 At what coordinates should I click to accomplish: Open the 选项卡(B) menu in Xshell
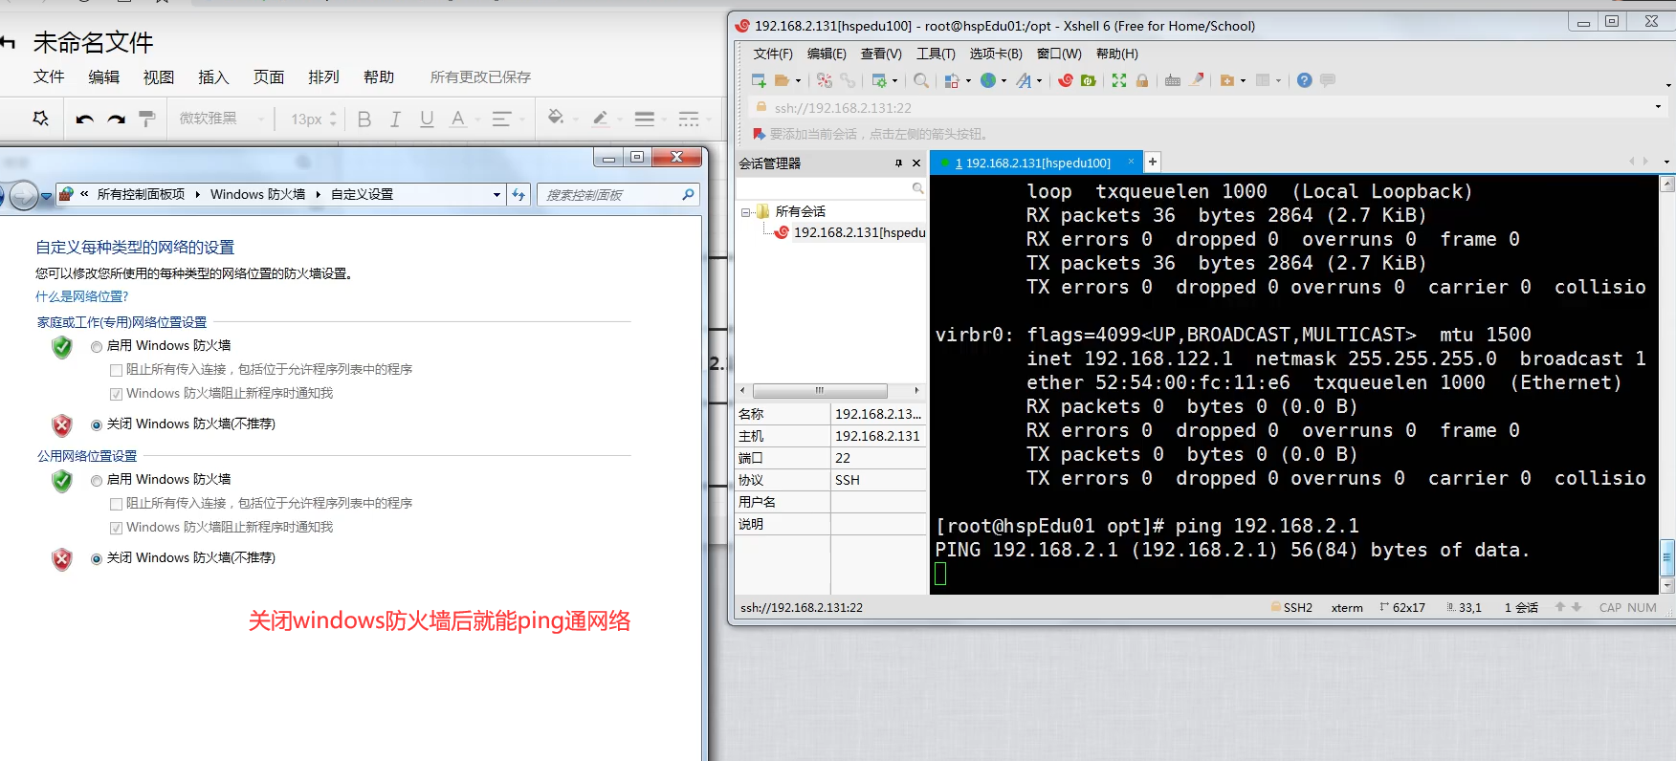coord(995,54)
